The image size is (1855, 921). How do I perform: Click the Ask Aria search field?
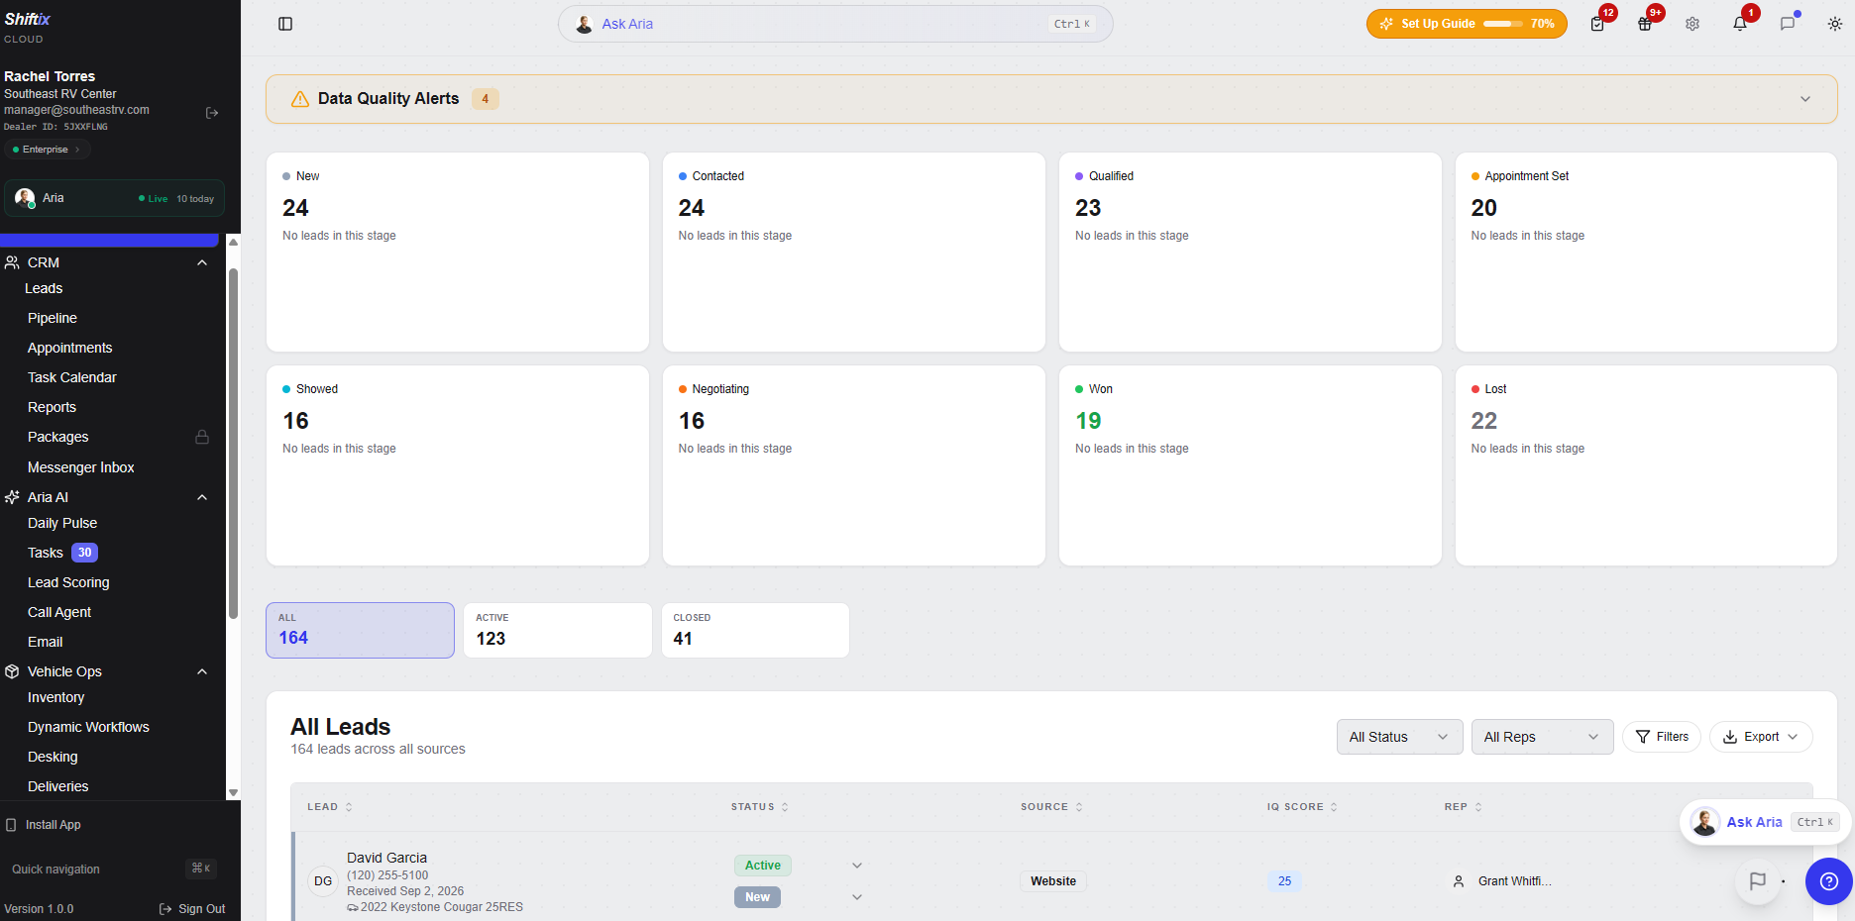[835, 24]
